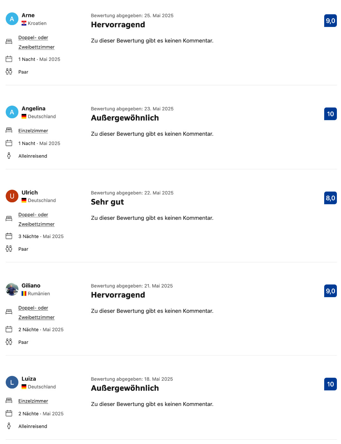This screenshot has width=341, height=444.
Task: Click the couple icon in Ulrich's review
Action: 9,249
